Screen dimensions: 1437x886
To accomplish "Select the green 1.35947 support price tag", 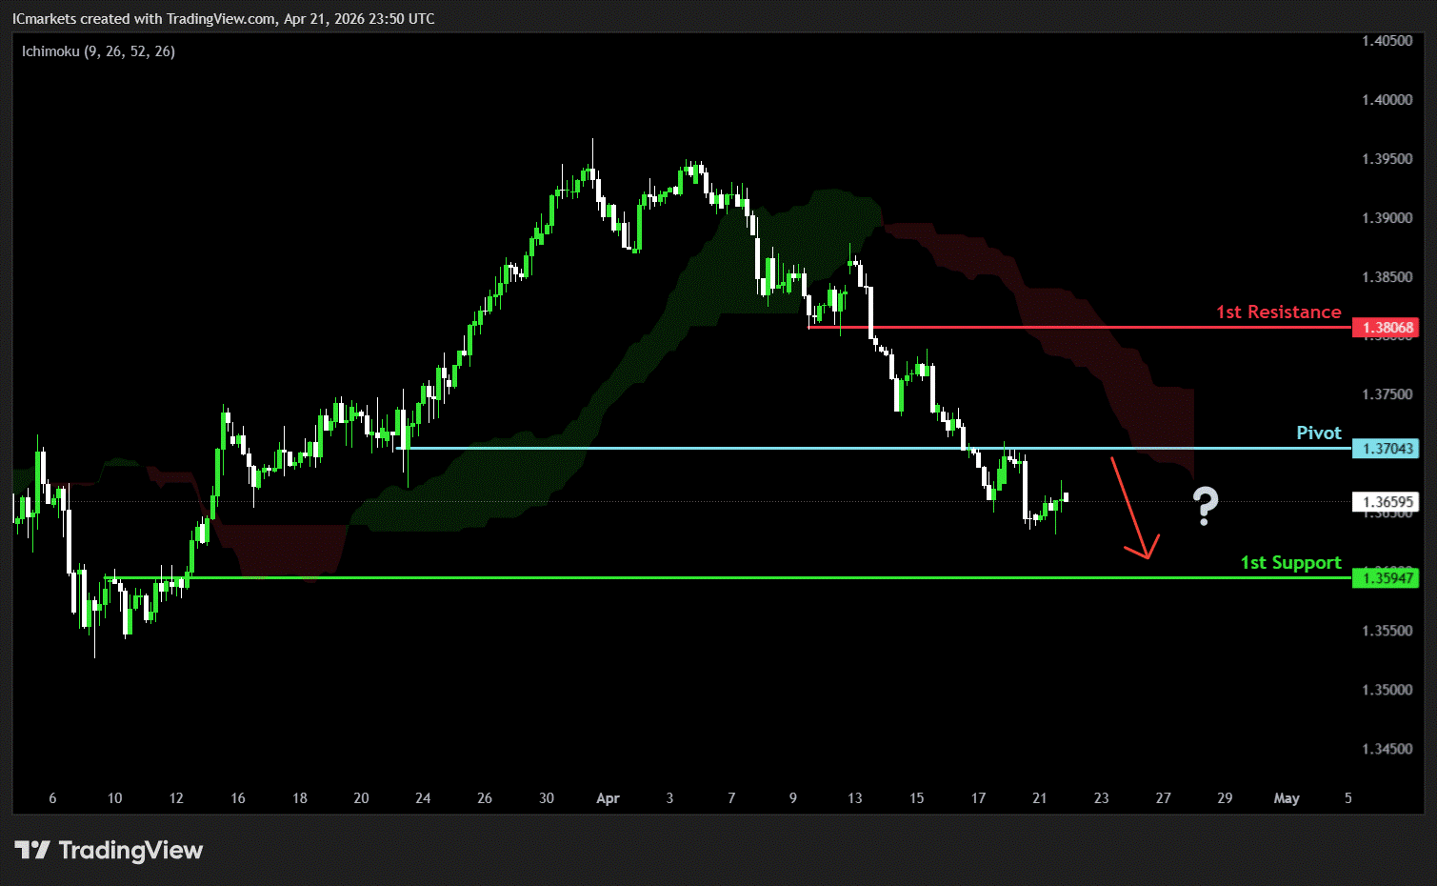I will coord(1386,578).
